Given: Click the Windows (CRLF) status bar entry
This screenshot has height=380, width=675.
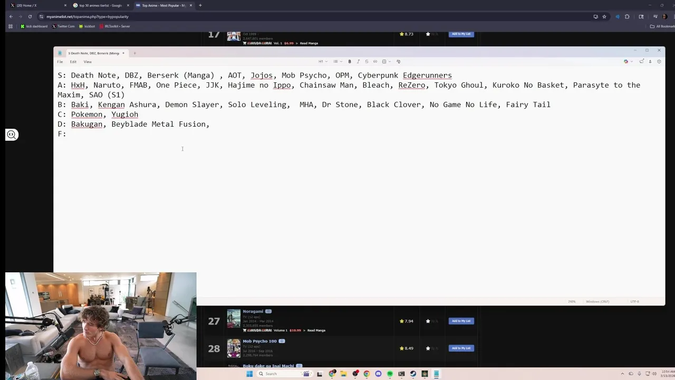Looking at the screenshot, I should click(597, 301).
